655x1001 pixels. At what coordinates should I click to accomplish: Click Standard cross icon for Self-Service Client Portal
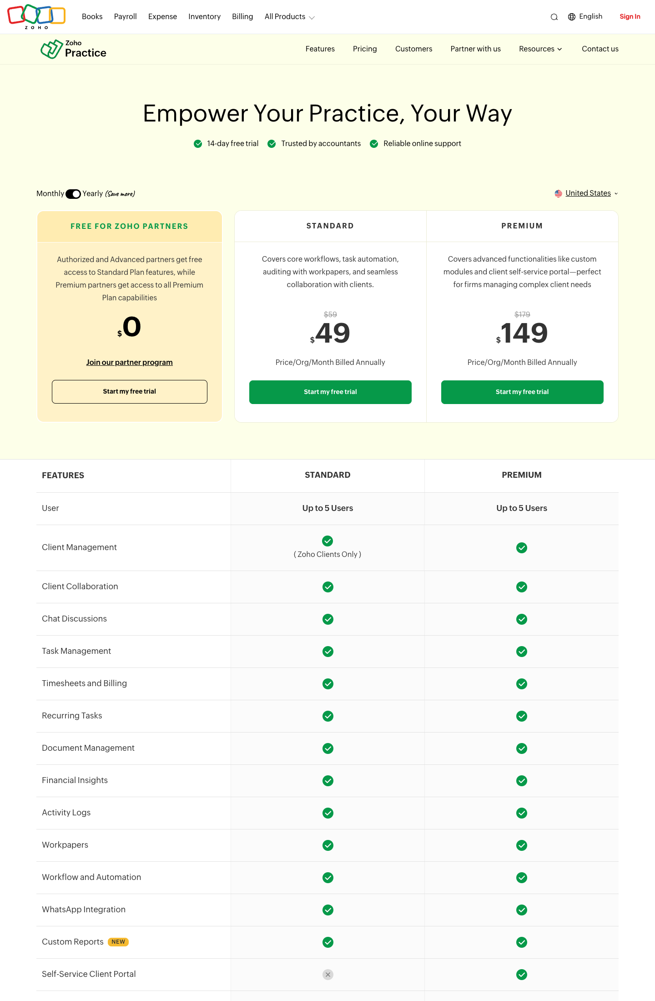point(328,975)
